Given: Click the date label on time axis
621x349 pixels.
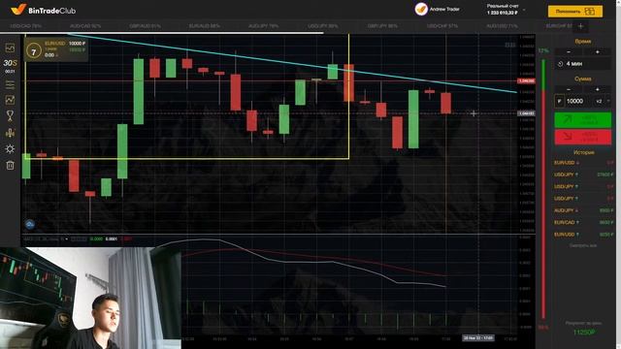Looking at the screenshot, I should (478, 338).
